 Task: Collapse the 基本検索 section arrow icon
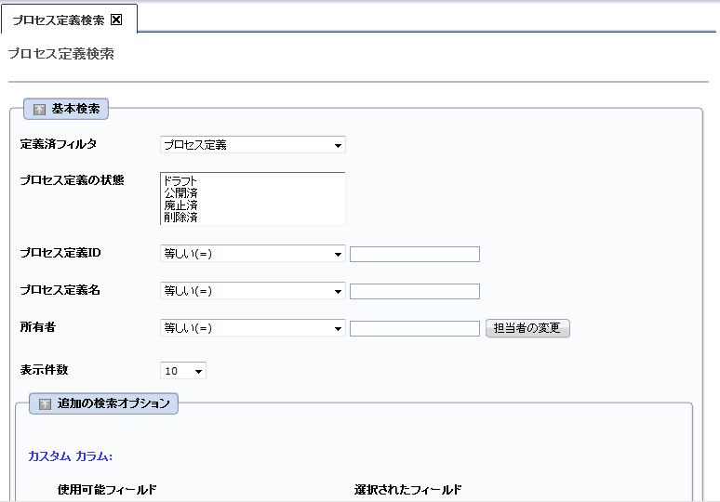coord(39,110)
